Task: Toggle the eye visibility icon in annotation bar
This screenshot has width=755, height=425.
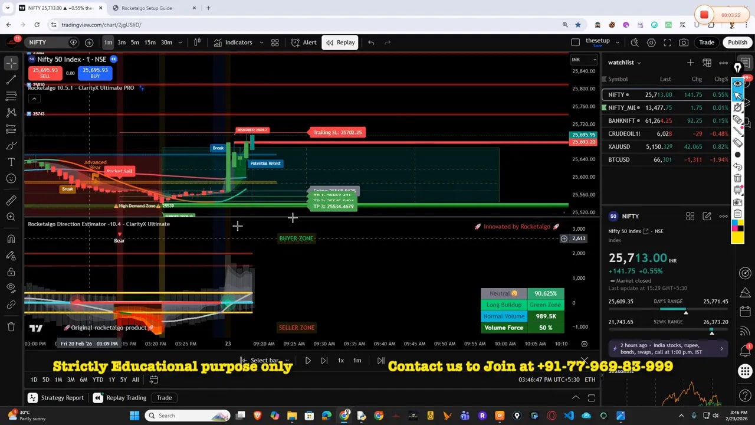Action: coord(737,83)
